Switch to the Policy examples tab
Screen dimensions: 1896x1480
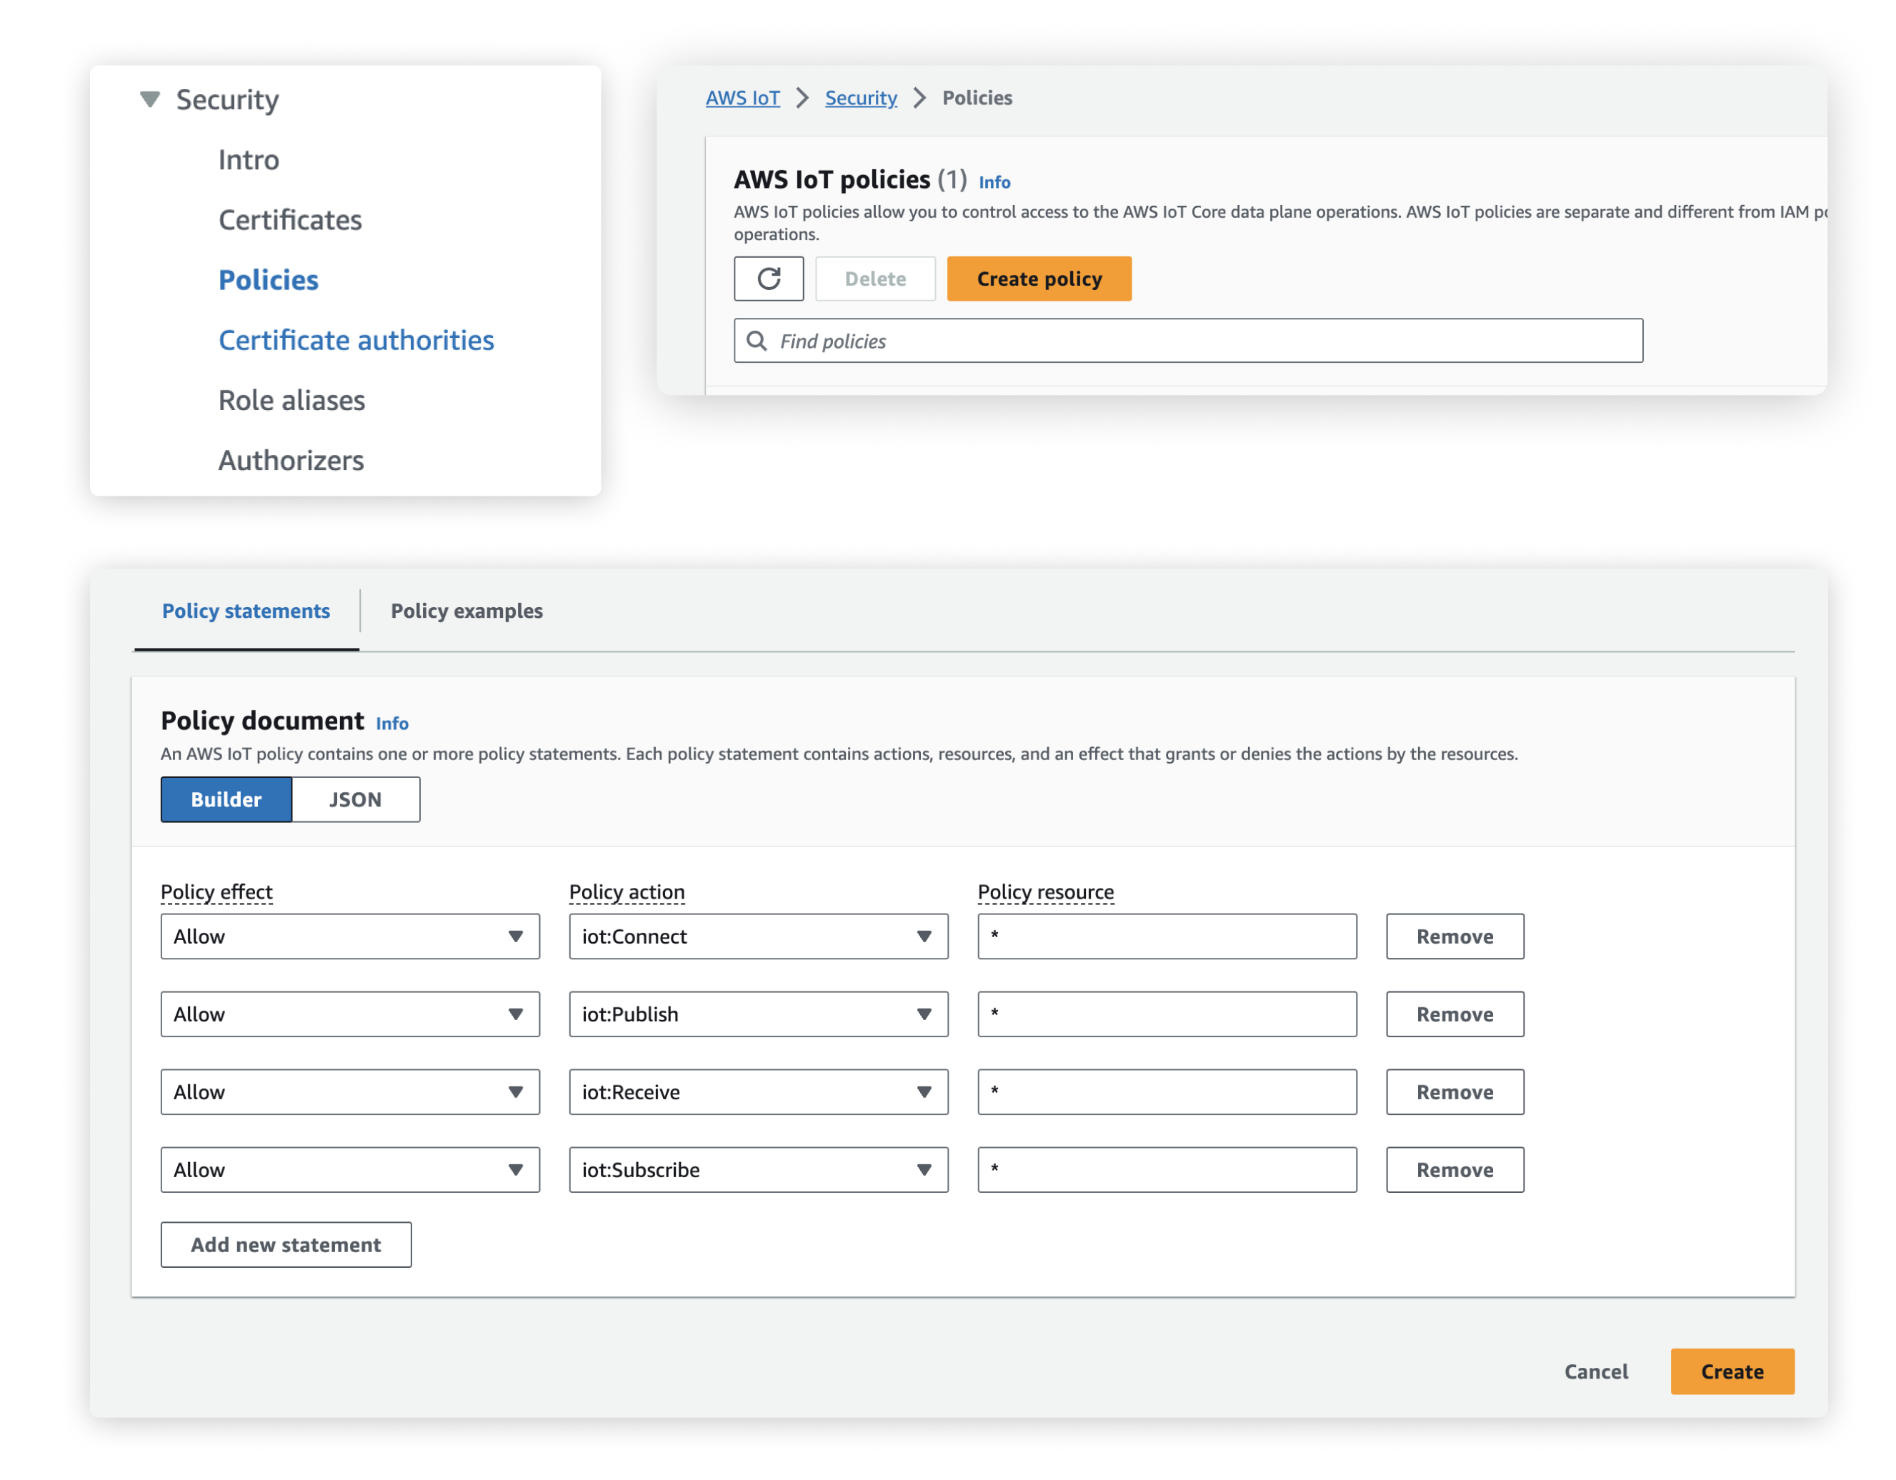[x=466, y=611]
